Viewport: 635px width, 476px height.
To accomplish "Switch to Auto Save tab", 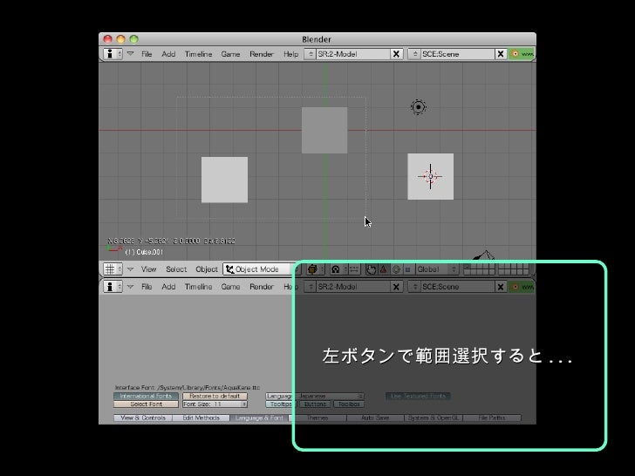I will point(375,418).
